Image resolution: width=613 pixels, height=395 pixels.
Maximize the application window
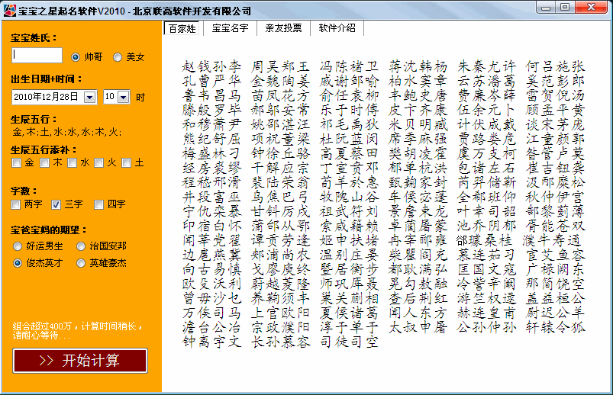pos(564,8)
